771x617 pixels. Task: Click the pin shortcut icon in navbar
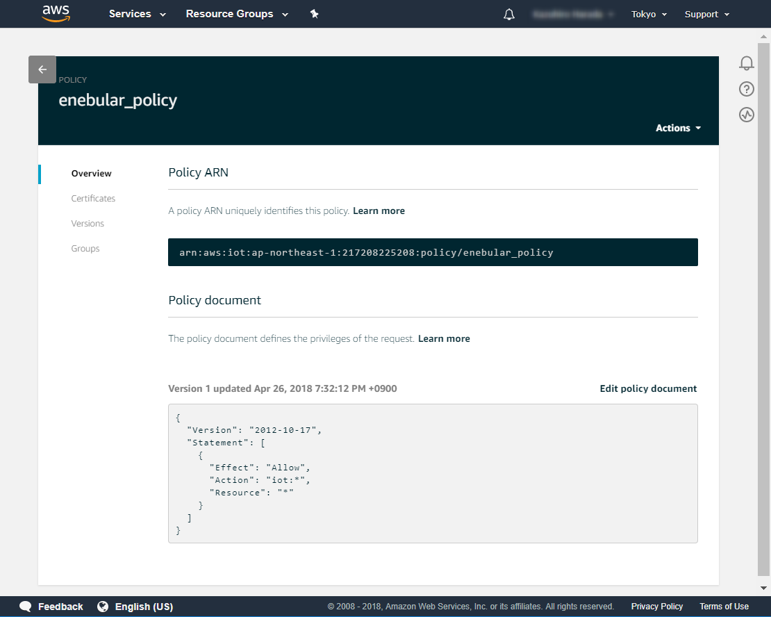point(314,14)
